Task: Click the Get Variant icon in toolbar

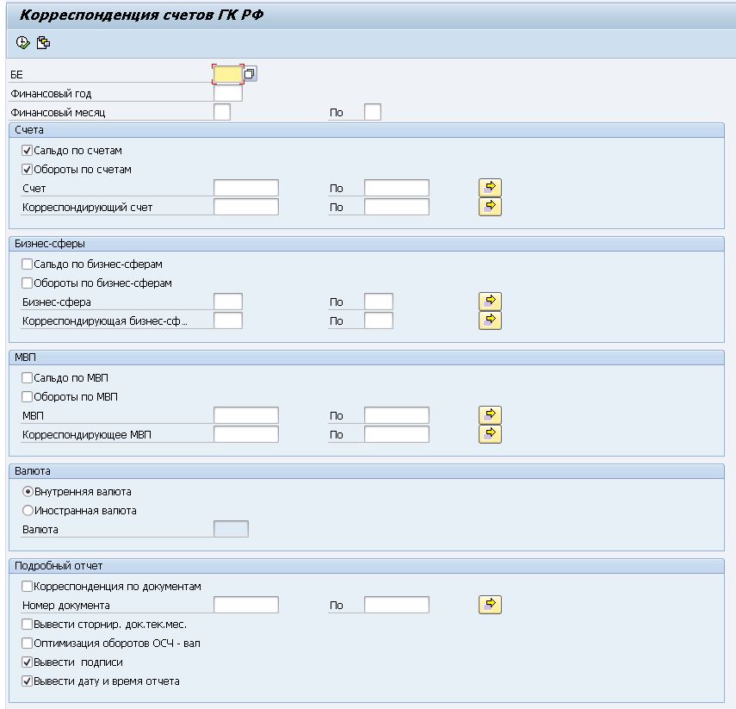Action: [43, 43]
